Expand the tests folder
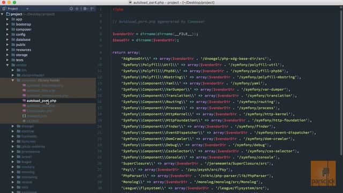 pyautogui.click(x=8, y=60)
